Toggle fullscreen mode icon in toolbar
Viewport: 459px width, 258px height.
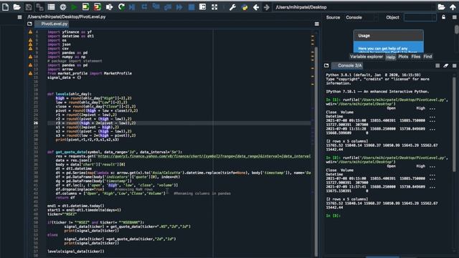click(x=214, y=7)
